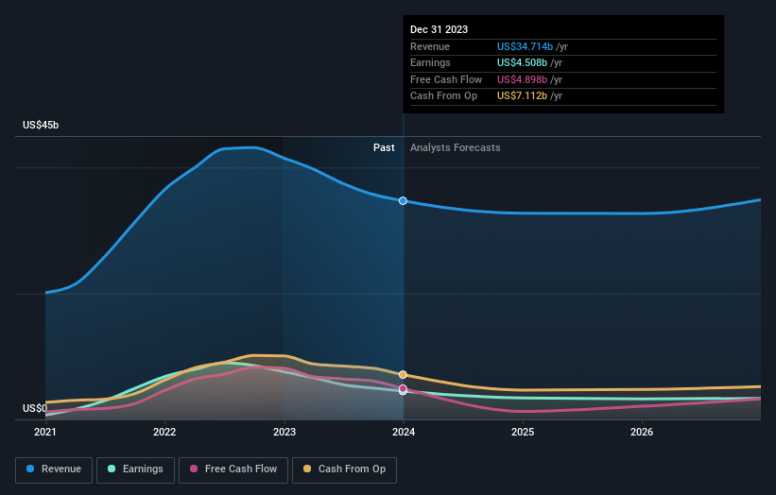Click the Analysts Forecasts label
776x495 pixels.
pos(456,148)
